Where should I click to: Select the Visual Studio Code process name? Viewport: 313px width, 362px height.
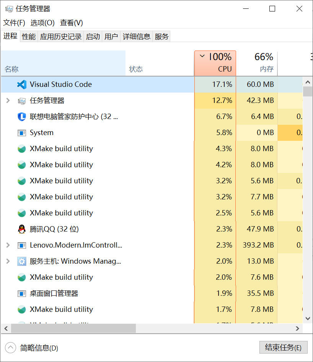(61, 85)
